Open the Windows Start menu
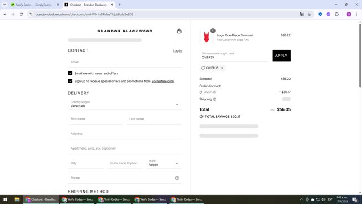The image size is (362, 204). tap(5, 199)
